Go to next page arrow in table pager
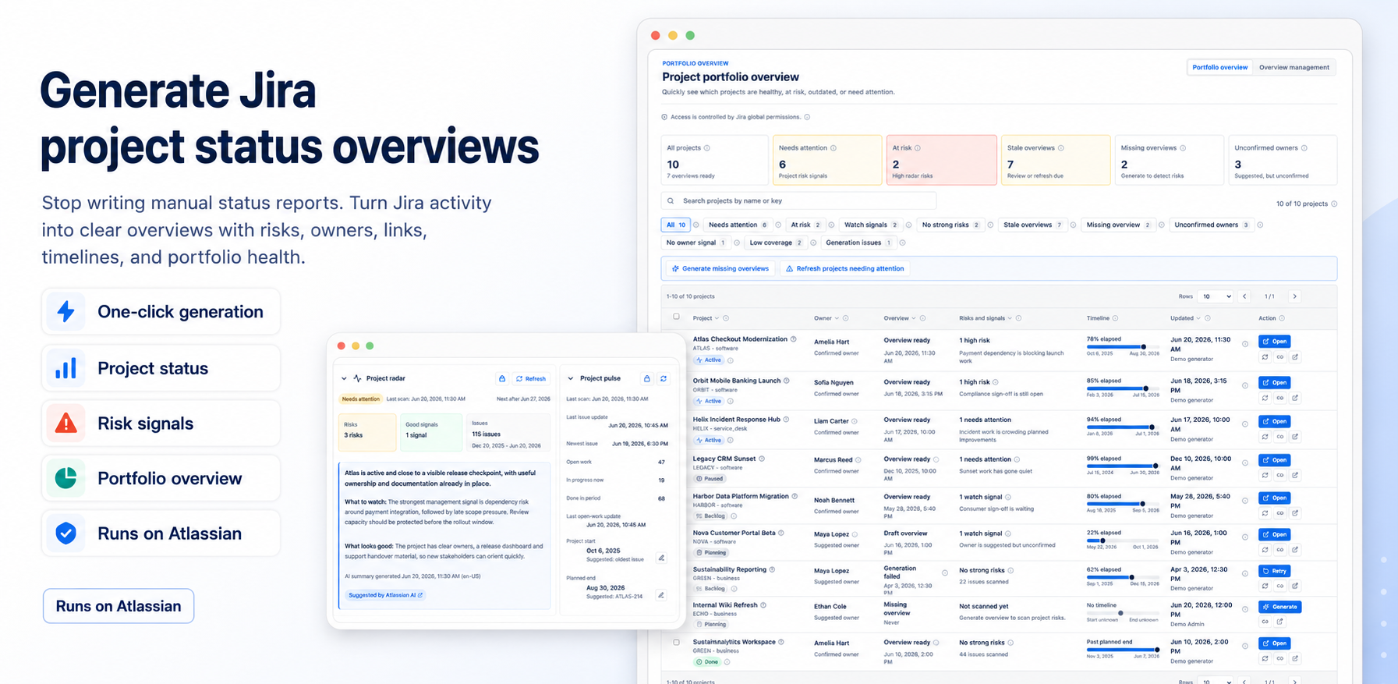This screenshot has width=1398, height=684. pos(1295,296)
